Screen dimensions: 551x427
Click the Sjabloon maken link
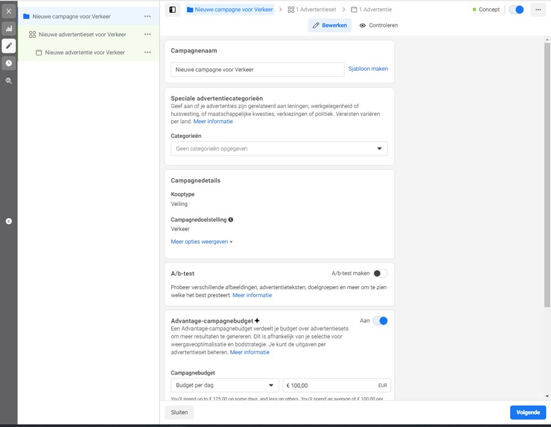[368, 69]
